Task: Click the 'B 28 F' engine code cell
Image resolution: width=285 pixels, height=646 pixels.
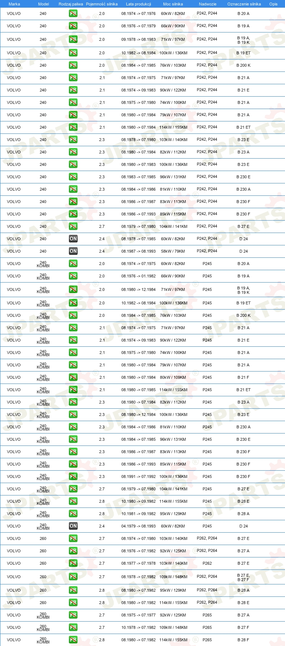Action: point(243,640)
